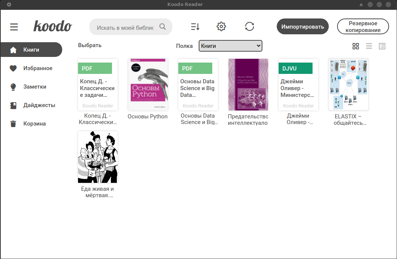Go to Заметки notes section
This screenshot has height=259, width=397.
35,86
